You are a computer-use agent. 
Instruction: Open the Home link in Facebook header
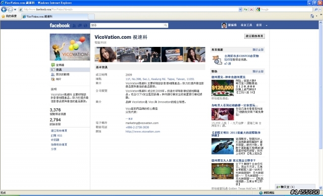tap(259, 25)
